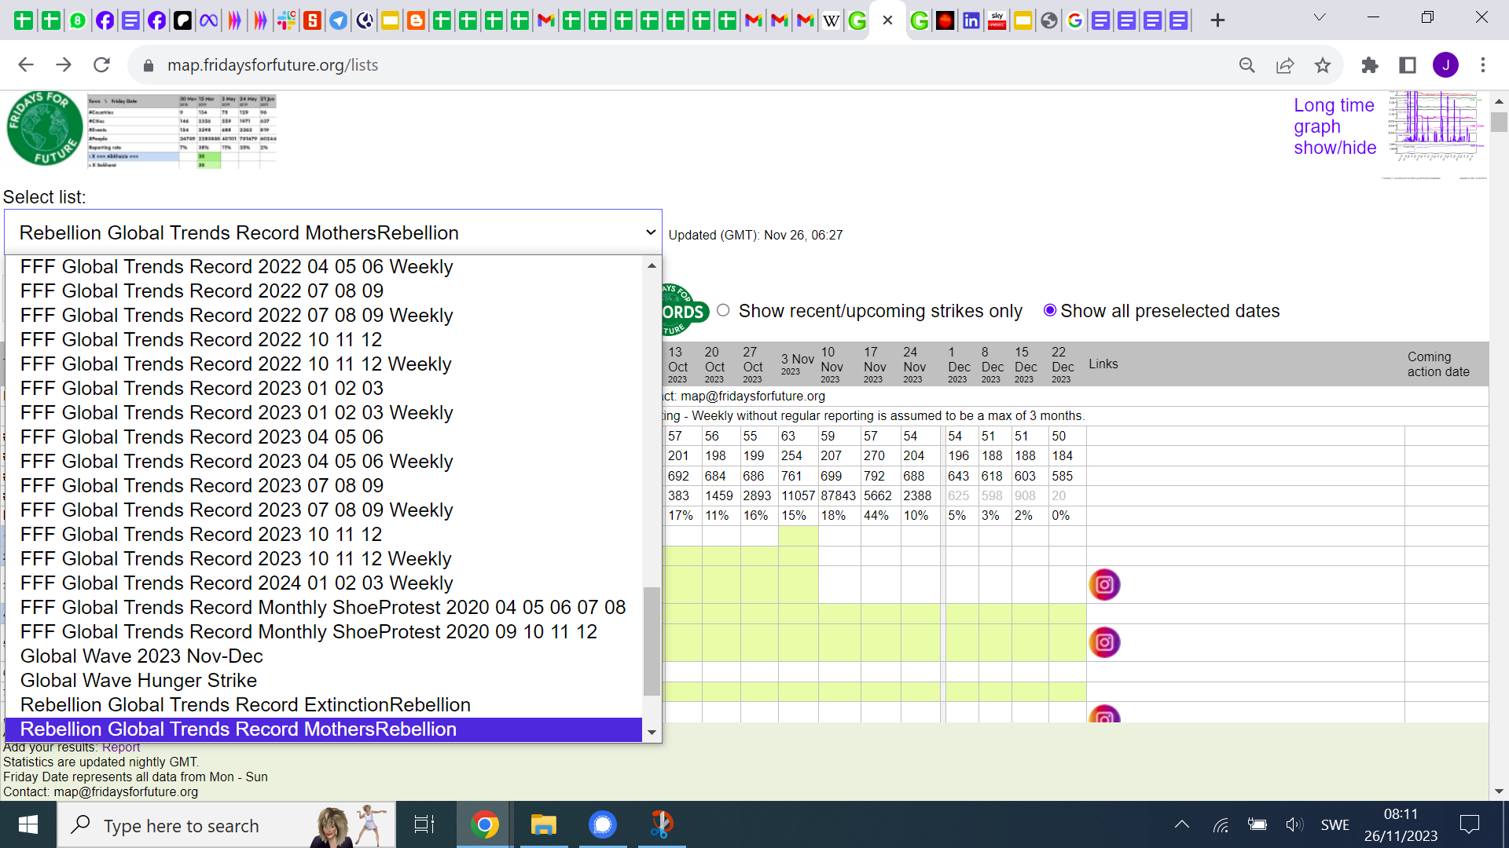Image resolution: width=1509 pixels, height=848 pixels.
Task: Collapse the Select list combo box
Action: 333,232
